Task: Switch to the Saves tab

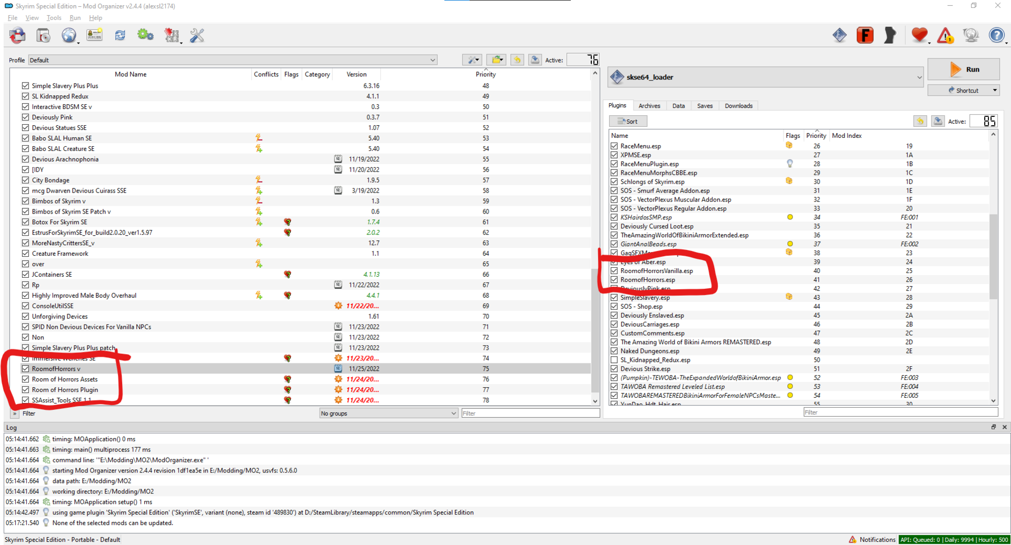Action: point(705,106)
